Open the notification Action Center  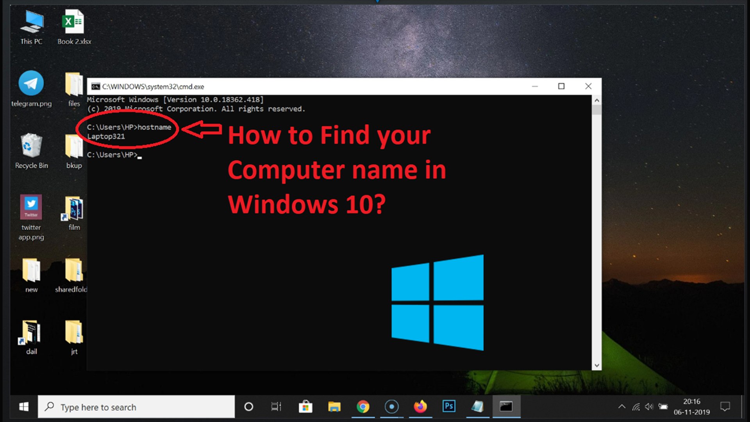[725, 407]
